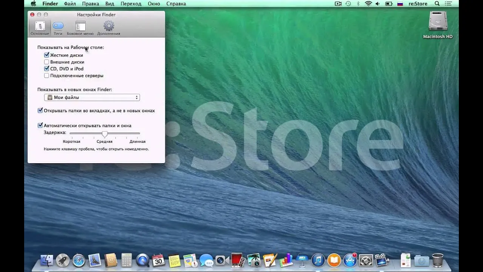Click the screen recording menu bar icon
483x272 pixels.
click(x=338, y=4)
